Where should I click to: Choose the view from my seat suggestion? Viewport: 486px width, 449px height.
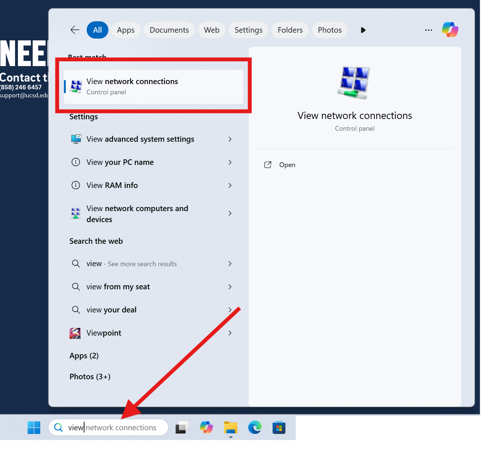point(118,287)
